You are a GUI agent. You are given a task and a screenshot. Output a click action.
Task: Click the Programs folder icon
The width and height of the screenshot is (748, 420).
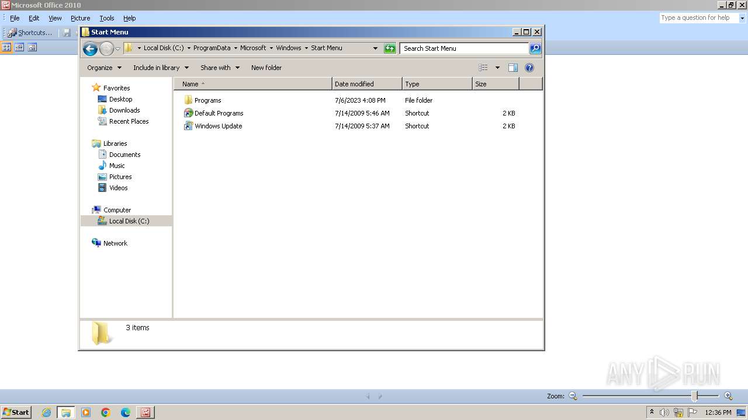tap(188, 100)
